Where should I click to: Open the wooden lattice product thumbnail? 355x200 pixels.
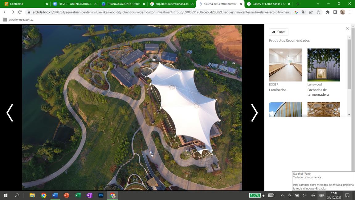pos(324,109)
